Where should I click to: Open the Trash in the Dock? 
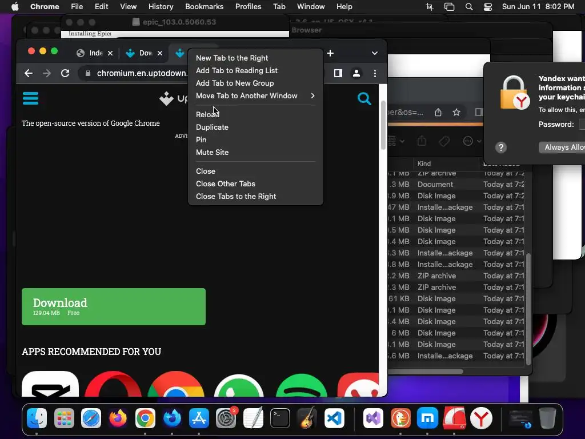[x=547, y=418]
